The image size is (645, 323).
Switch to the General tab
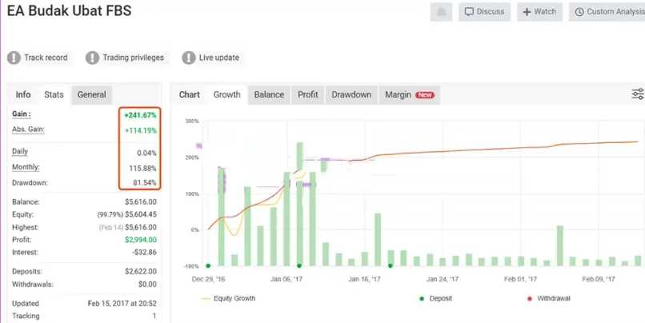(91, 94)
